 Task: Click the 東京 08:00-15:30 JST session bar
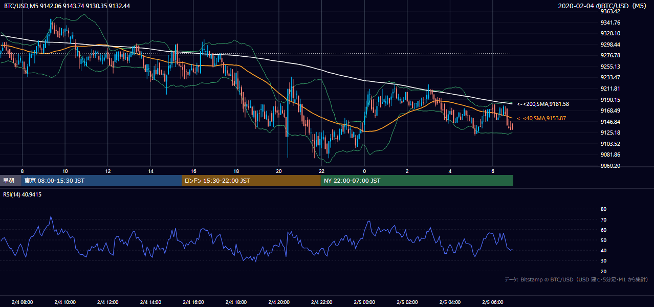coord(101,181)
